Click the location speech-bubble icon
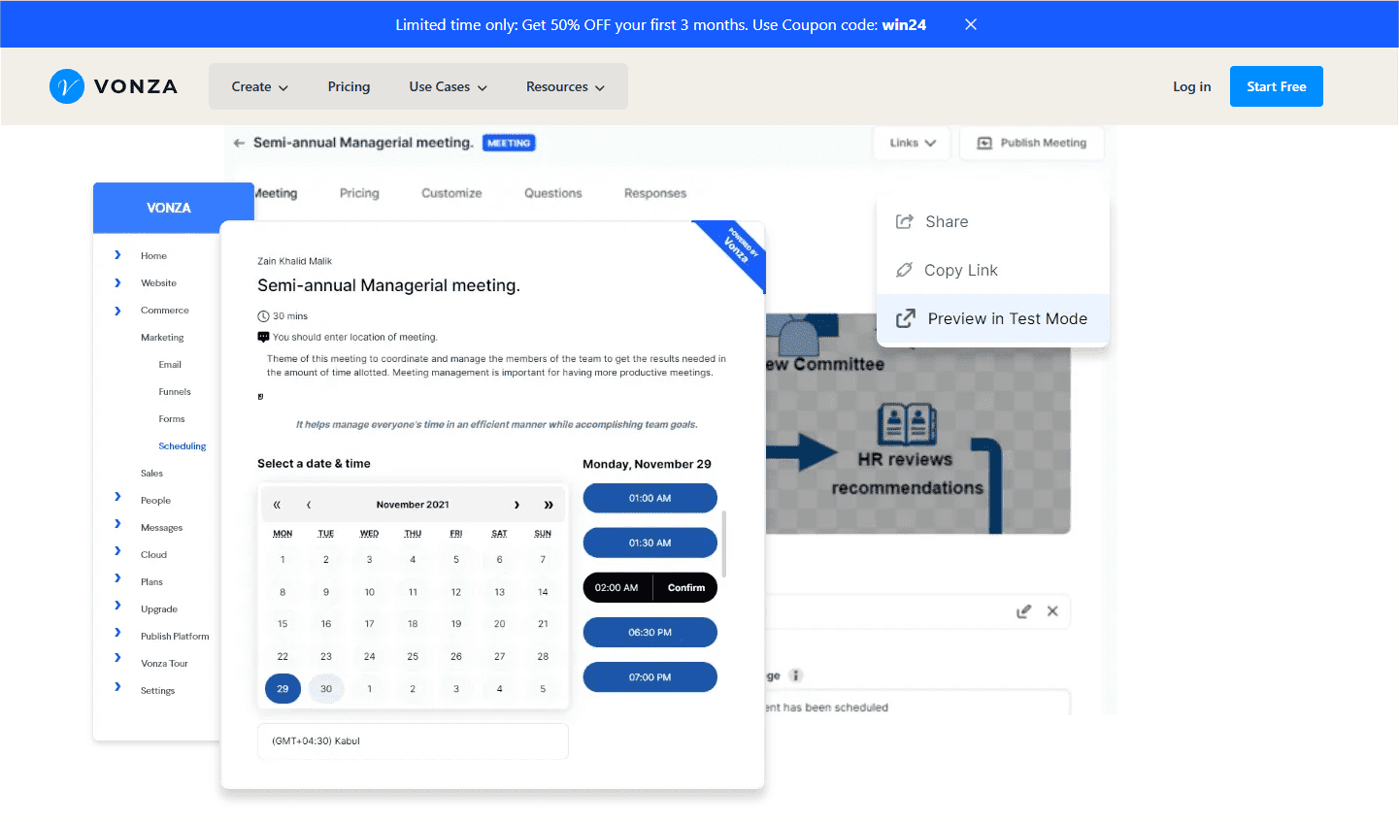The height and width of the screenshot is (822, 1399). (x=263, y=337)
